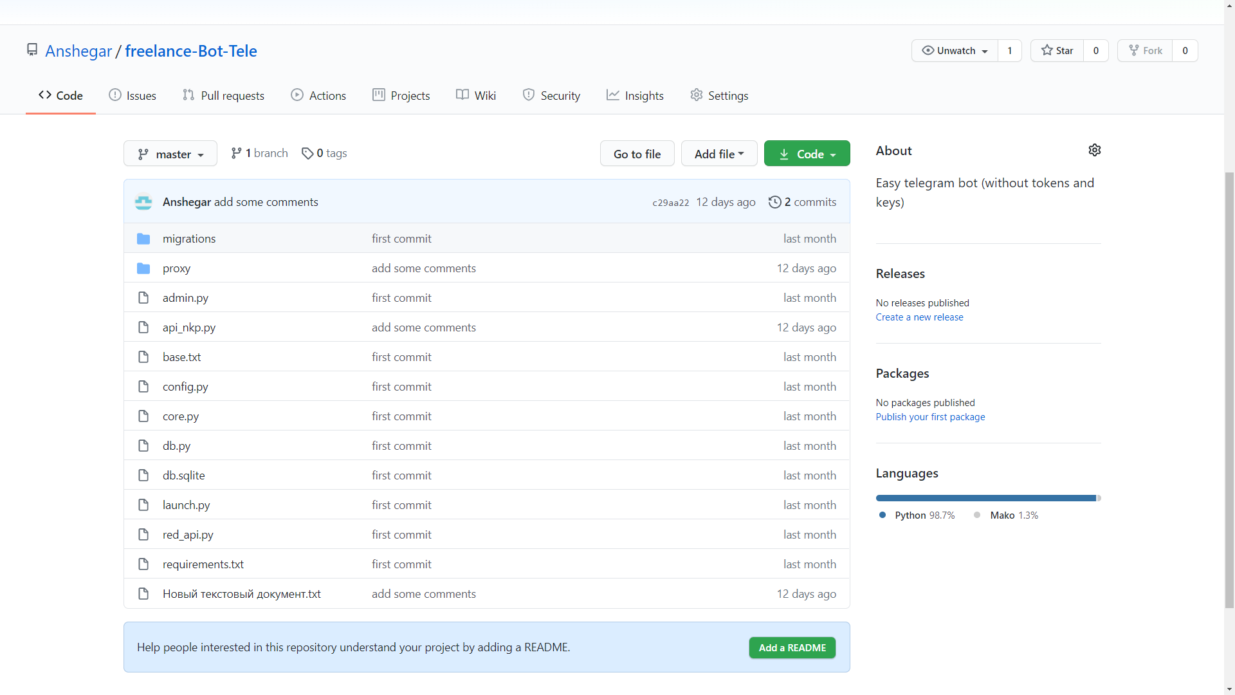The height and width of the screenshot is (695, 1235).
Task: Open the migrations folder
Action: point(189,239)
